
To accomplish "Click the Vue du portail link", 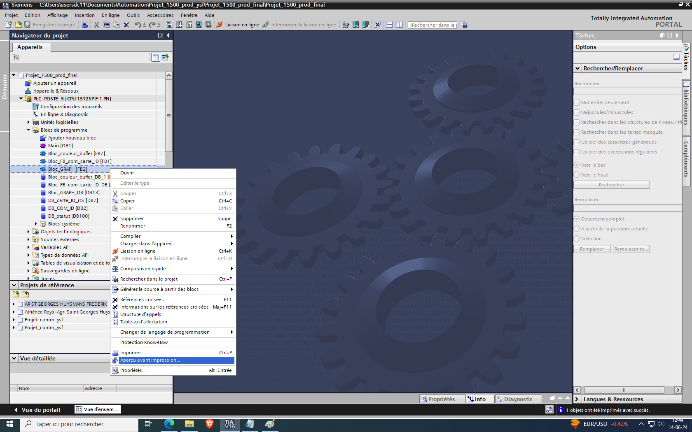I will click(x=40, y=410).
